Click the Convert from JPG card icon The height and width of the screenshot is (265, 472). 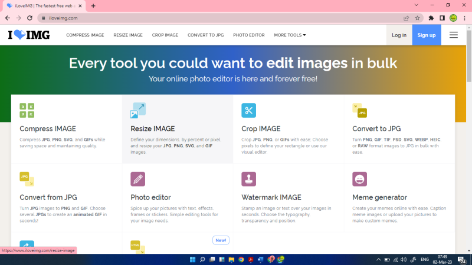click(x=27, y=179)
